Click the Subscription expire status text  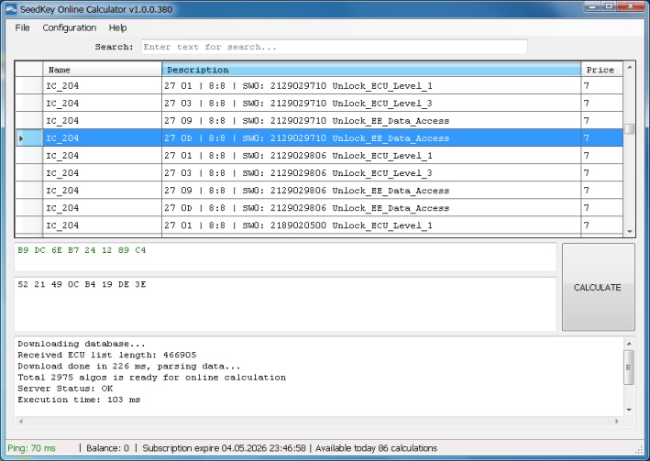click(x=224, y=448)
